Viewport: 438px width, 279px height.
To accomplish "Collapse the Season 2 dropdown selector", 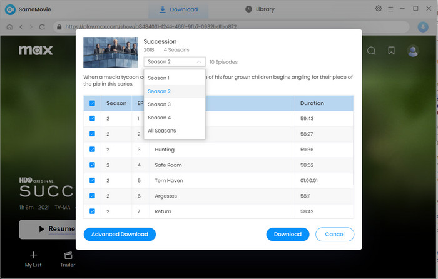I will pos(175,62).
